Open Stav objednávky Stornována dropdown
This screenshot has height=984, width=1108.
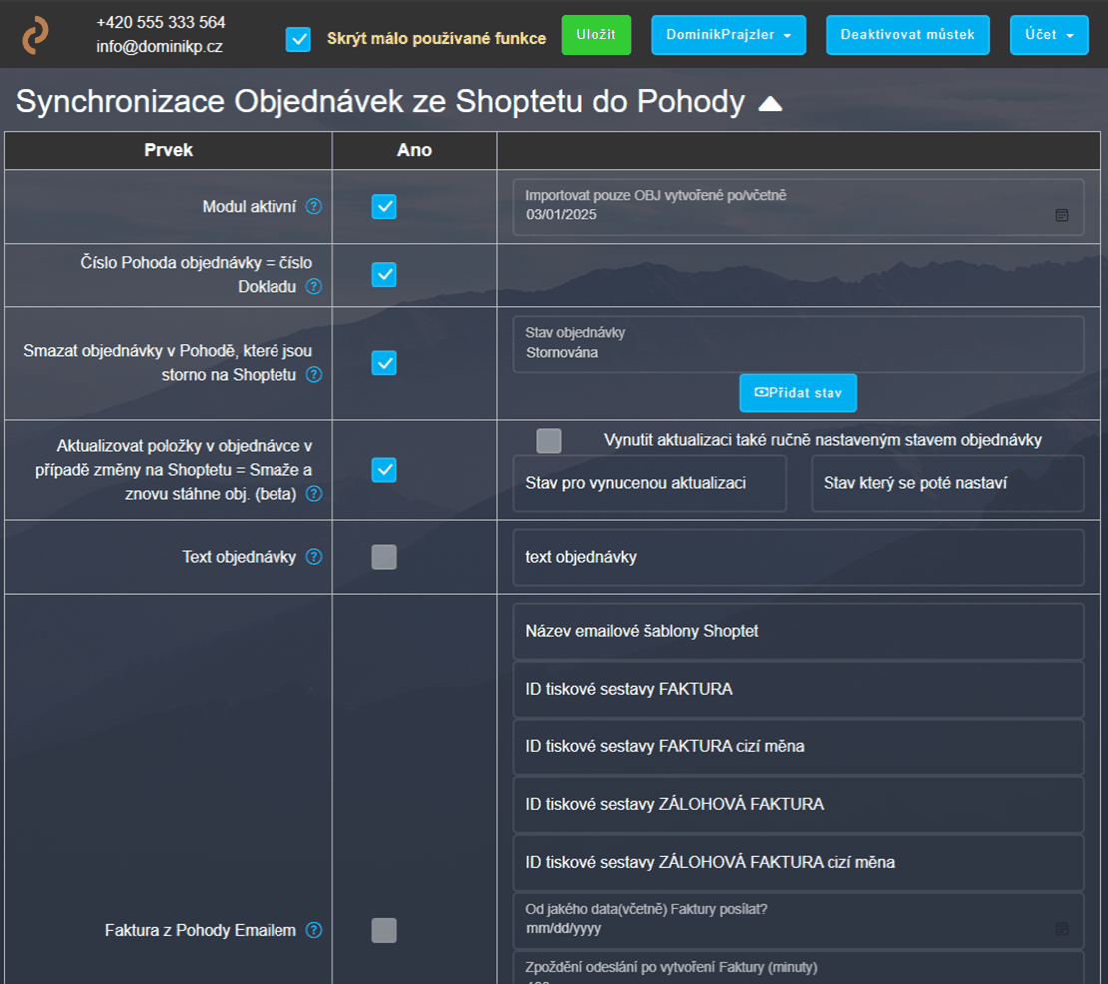(x=799, y=344)
